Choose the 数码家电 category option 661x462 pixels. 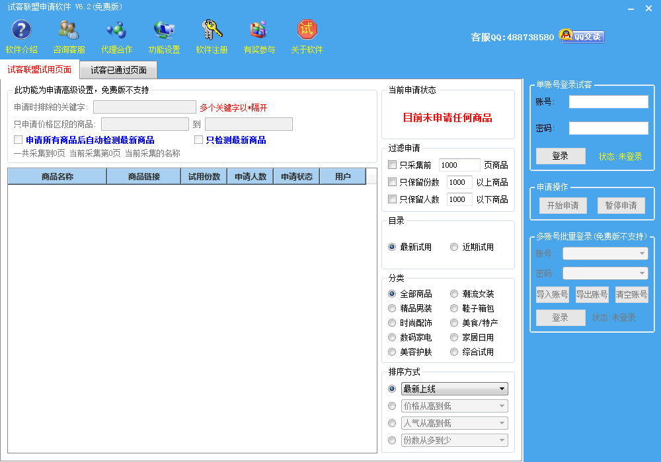point(393,337)
